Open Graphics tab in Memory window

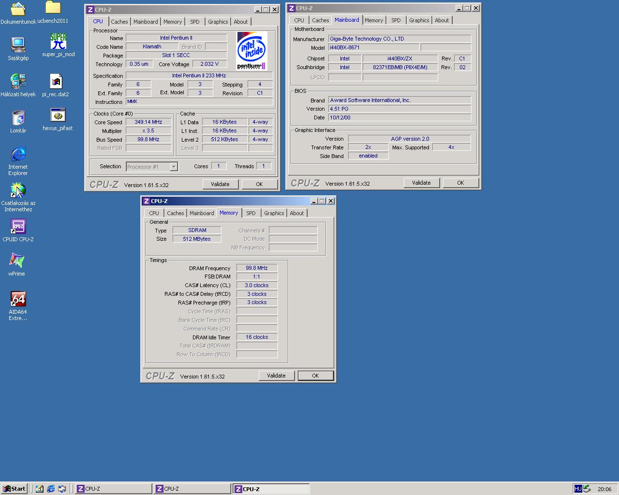click(x=274, y=213)
